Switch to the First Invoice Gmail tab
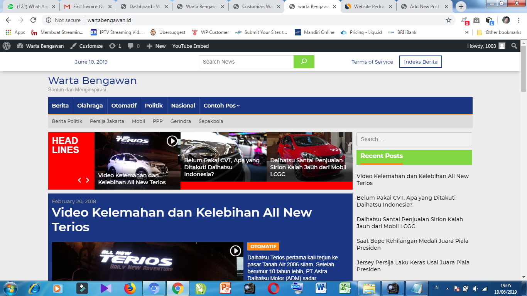Screen dimensions: 527x296 click(88, 7)
